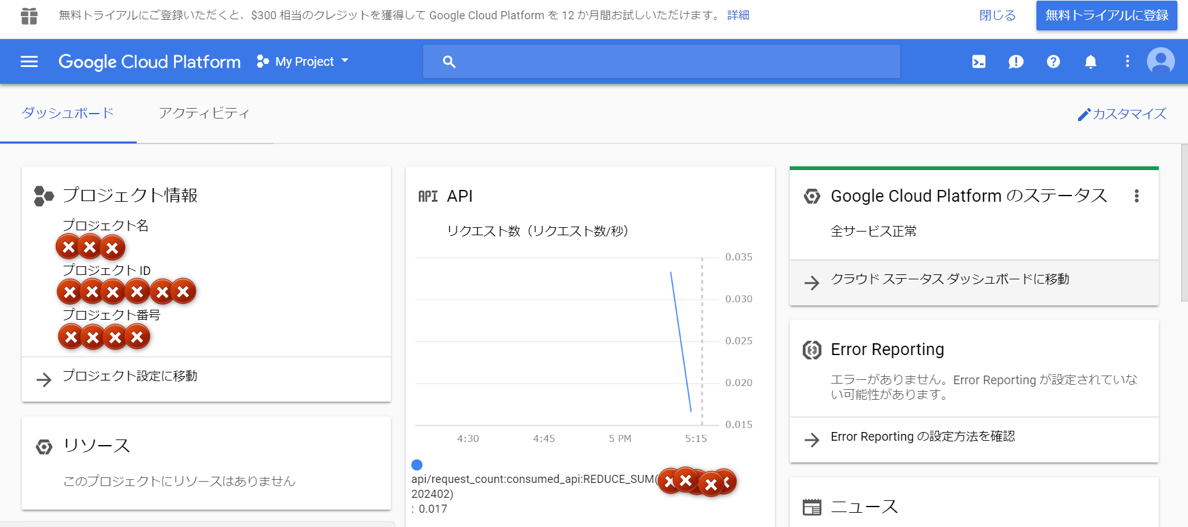Dismiss trial banner with 閉じる
Viewport: 1188px width, 527px height.
(997, 16)
